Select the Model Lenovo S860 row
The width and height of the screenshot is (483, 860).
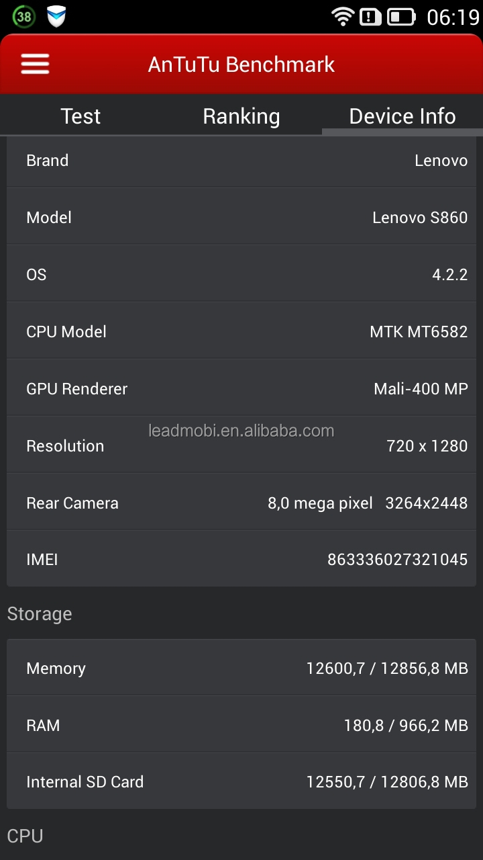(x=241, y=217)
